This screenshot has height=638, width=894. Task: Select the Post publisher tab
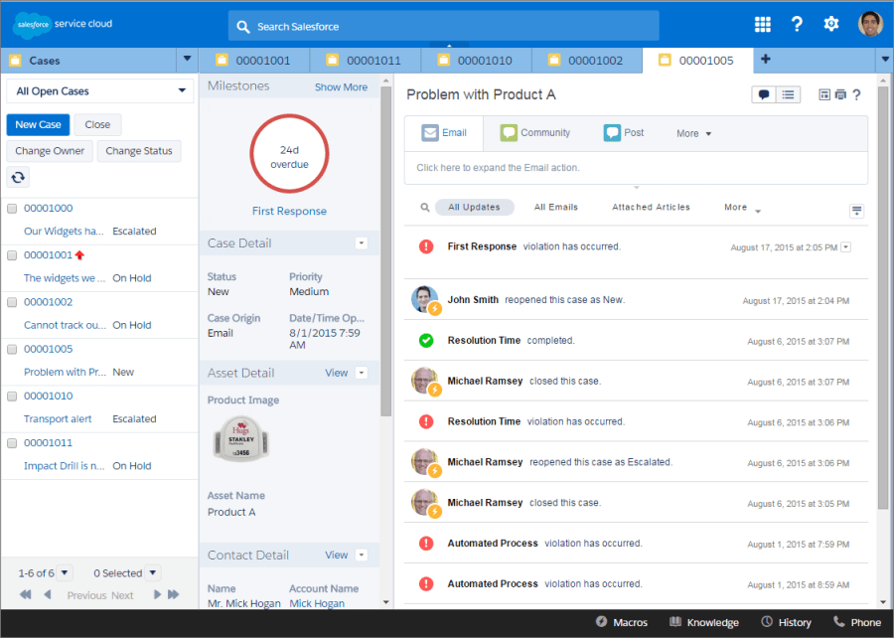[624, 133]
